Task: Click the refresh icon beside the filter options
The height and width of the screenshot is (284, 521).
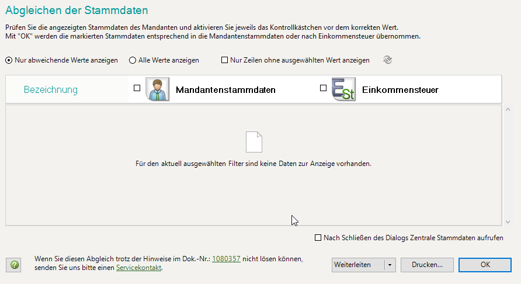Action: click(387, 60)
